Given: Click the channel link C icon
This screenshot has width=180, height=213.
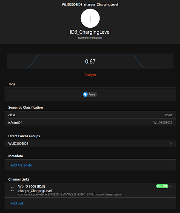Looking at the screenshot, I should tap(12, 189).
